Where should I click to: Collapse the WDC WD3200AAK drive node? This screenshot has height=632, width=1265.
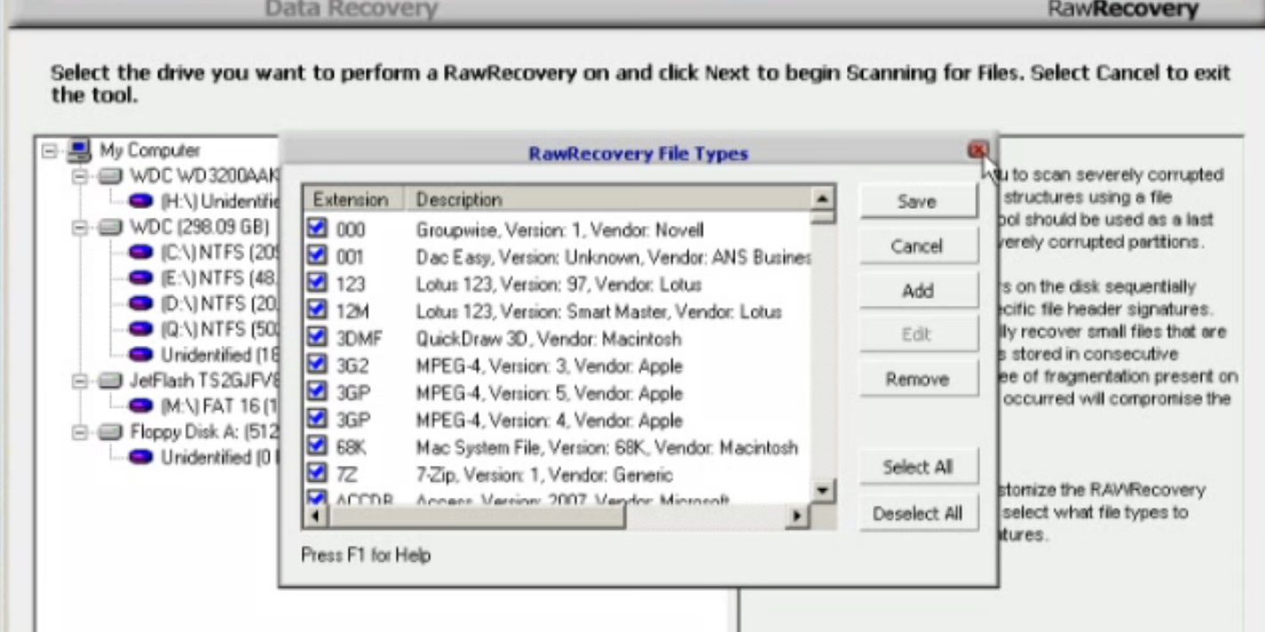pyautogui.click(x=80, y=177)
